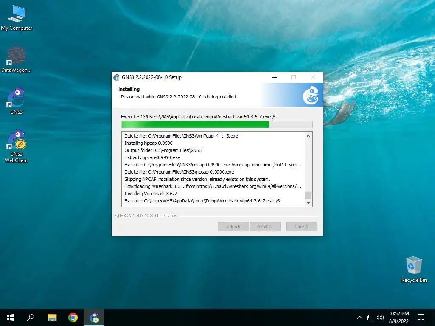Select log line 'Extract: npcap-0.9990.exe'
435x326 pixels.
(153, 157)
